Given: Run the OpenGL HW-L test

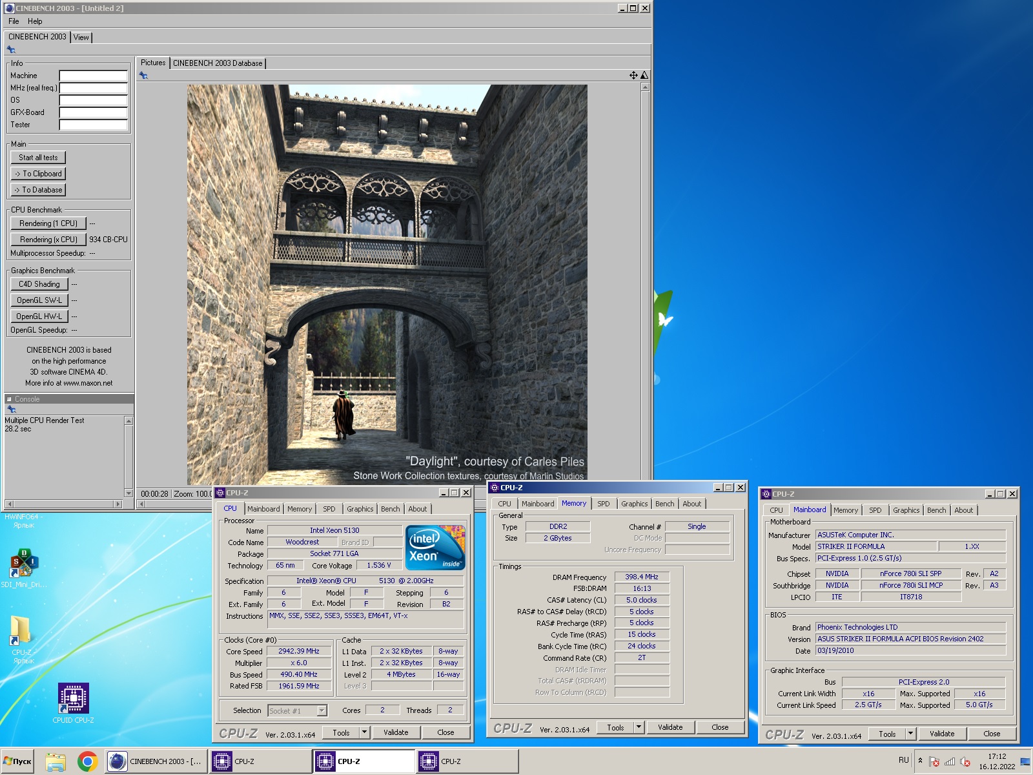Looking at the screenshot, I should [x=39, y=316].
